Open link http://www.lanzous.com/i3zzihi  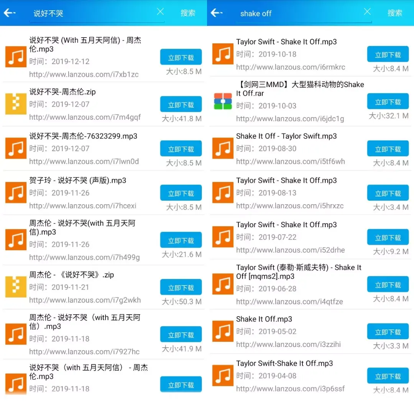coord(288,344)
